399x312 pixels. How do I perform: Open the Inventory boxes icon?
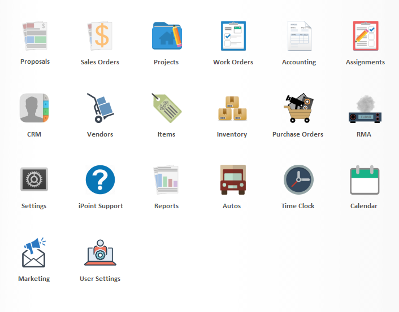(232, 108)
